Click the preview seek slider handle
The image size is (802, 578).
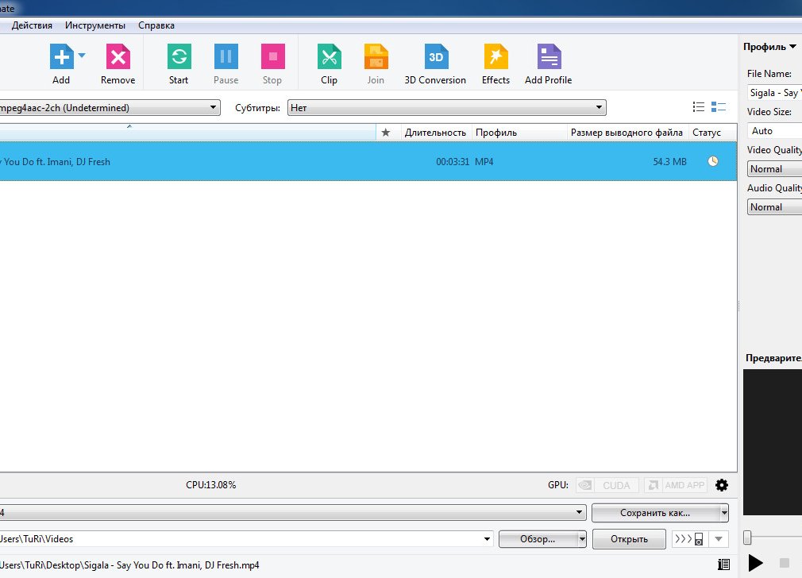(x=747, y=537)
